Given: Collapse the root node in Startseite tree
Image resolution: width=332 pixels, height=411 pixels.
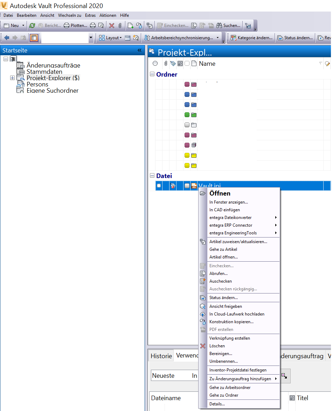Looking at the screenshot, I should coord(6,59).
